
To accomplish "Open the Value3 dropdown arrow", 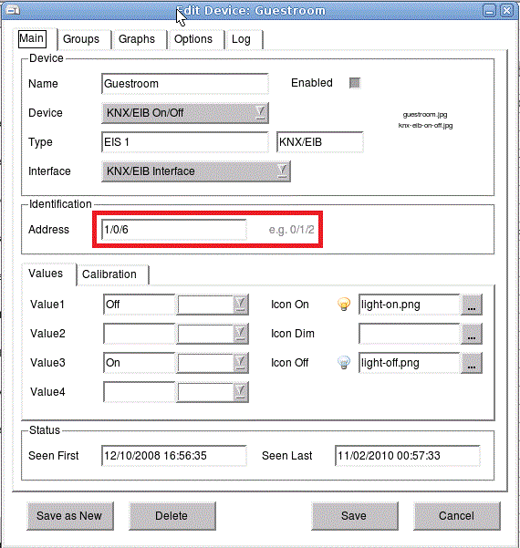I will (x=241, y=363).
